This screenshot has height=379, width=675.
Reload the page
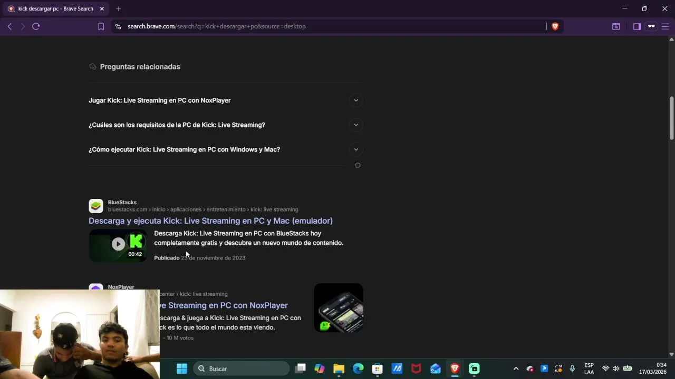coord(36,26)
